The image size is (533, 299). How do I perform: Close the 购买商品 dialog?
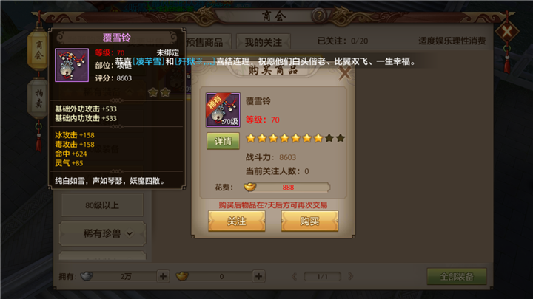345,72
